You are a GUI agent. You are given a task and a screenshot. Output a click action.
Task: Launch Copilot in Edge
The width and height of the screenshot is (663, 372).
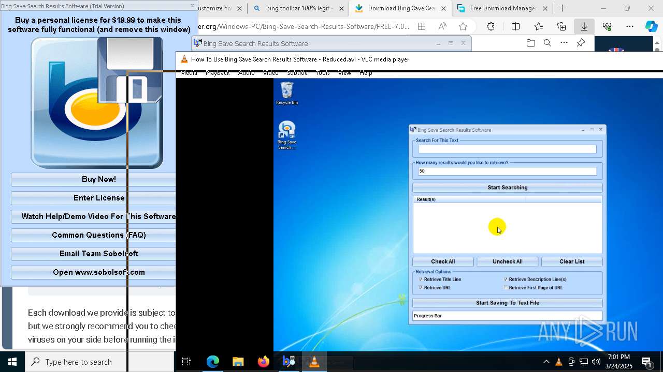pos(651,26)
